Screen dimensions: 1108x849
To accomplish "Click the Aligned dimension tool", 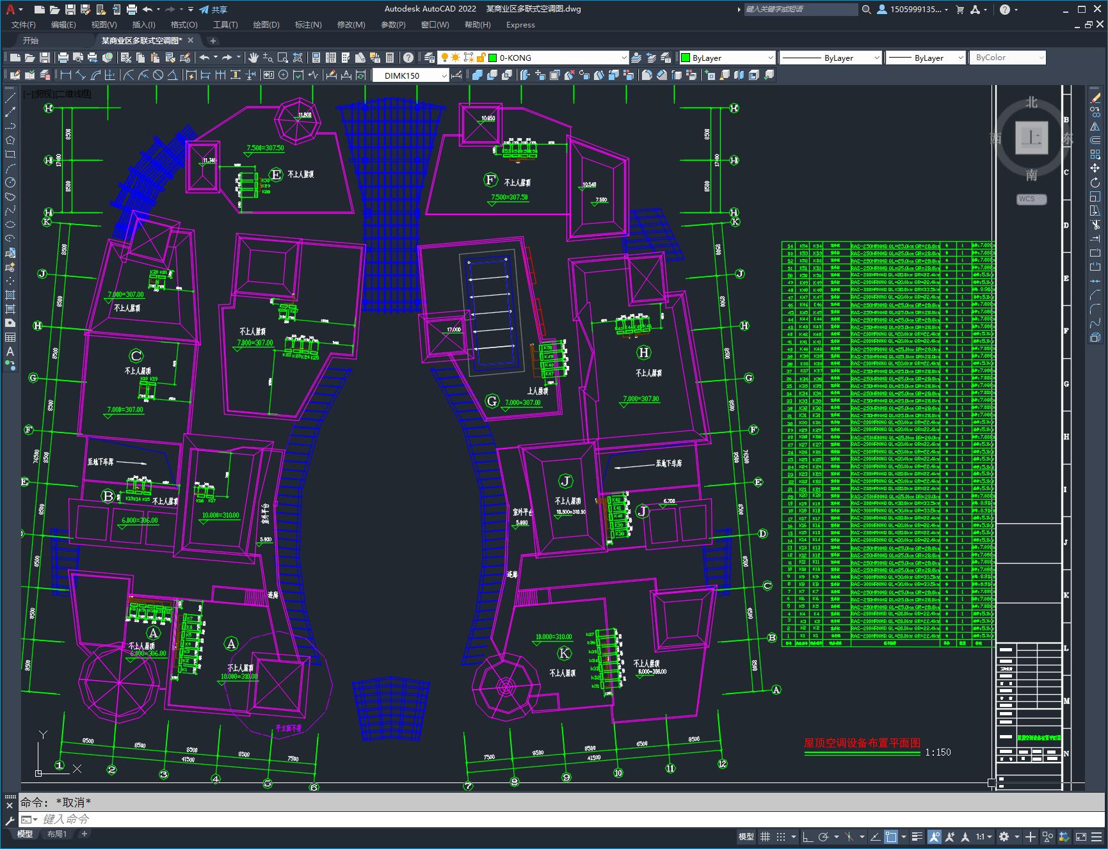I will (80, 75).
